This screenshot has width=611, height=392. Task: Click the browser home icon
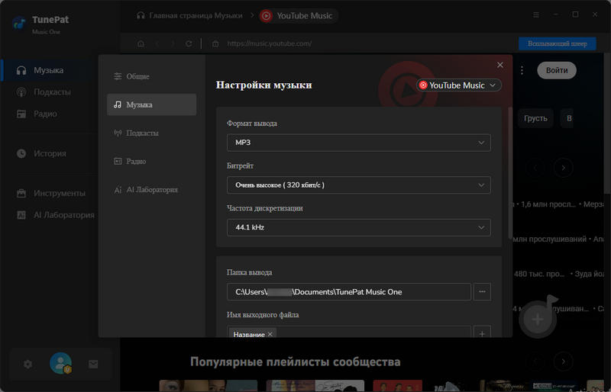141,43
